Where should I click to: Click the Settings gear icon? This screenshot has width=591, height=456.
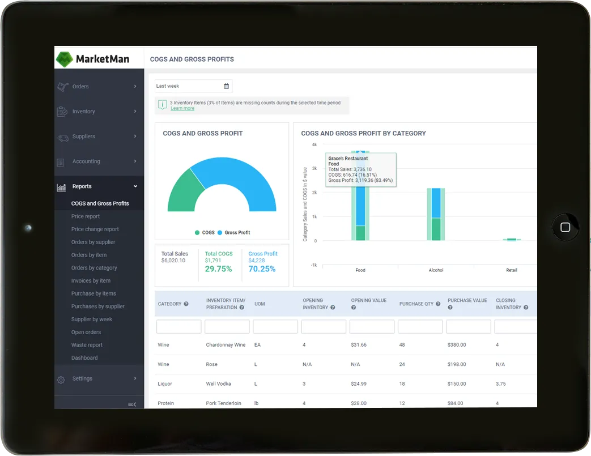[x=61, y=379]
